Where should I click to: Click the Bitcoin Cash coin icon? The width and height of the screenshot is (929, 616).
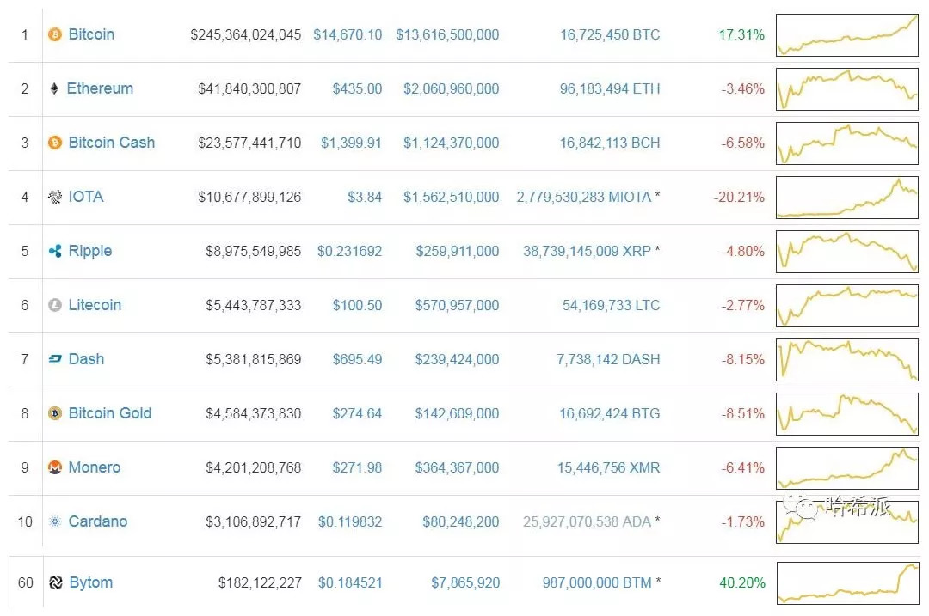click(x=55, y=143)
